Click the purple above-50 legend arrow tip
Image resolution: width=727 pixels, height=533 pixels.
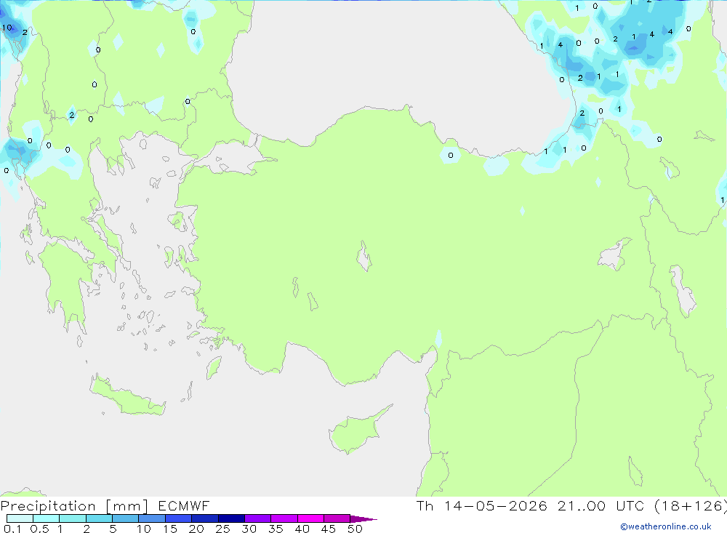363,518
